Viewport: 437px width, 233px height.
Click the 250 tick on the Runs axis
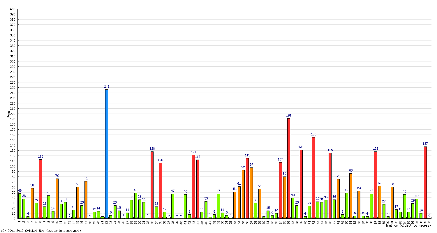pyautogui.click(x=12, y=88)
